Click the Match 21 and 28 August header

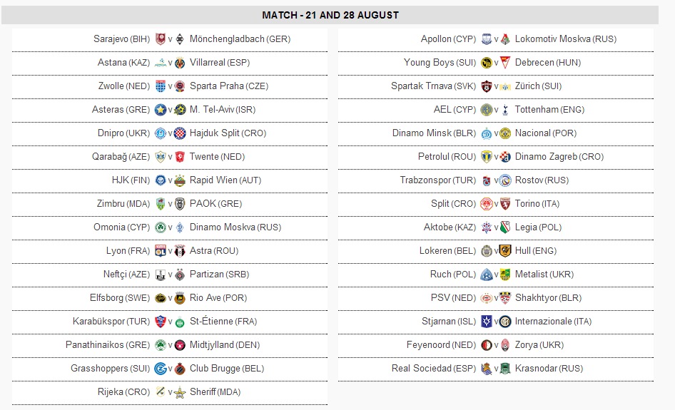point(330,15)
